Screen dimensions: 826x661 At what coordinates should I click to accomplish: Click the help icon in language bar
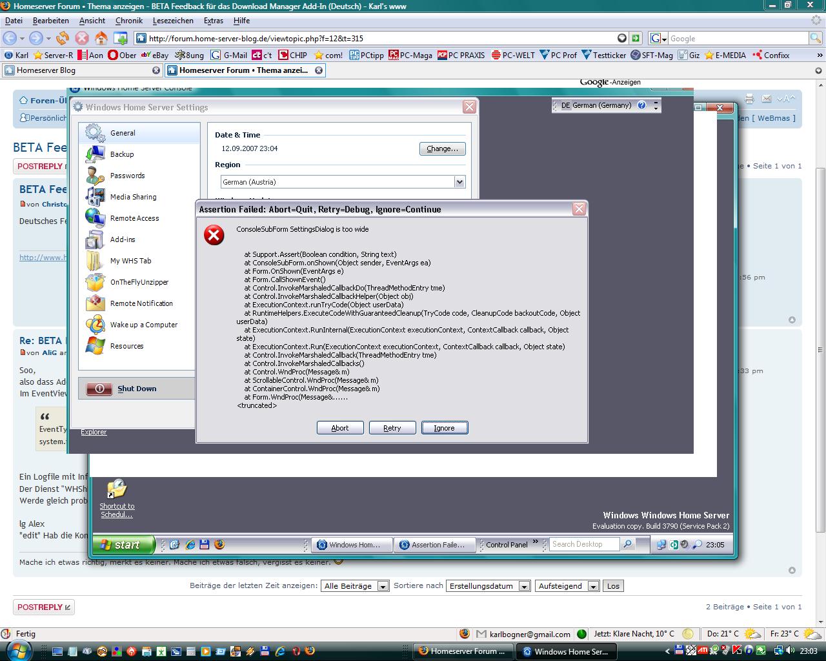point(641,105)
